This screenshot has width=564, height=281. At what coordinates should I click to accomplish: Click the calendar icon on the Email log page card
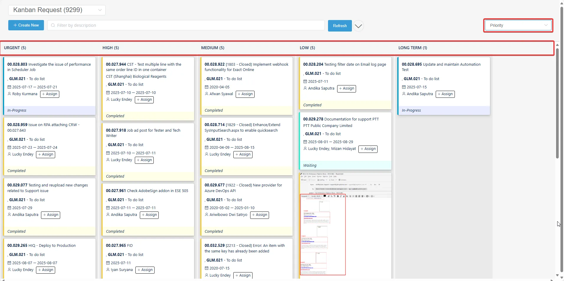[x=306, y=81]
